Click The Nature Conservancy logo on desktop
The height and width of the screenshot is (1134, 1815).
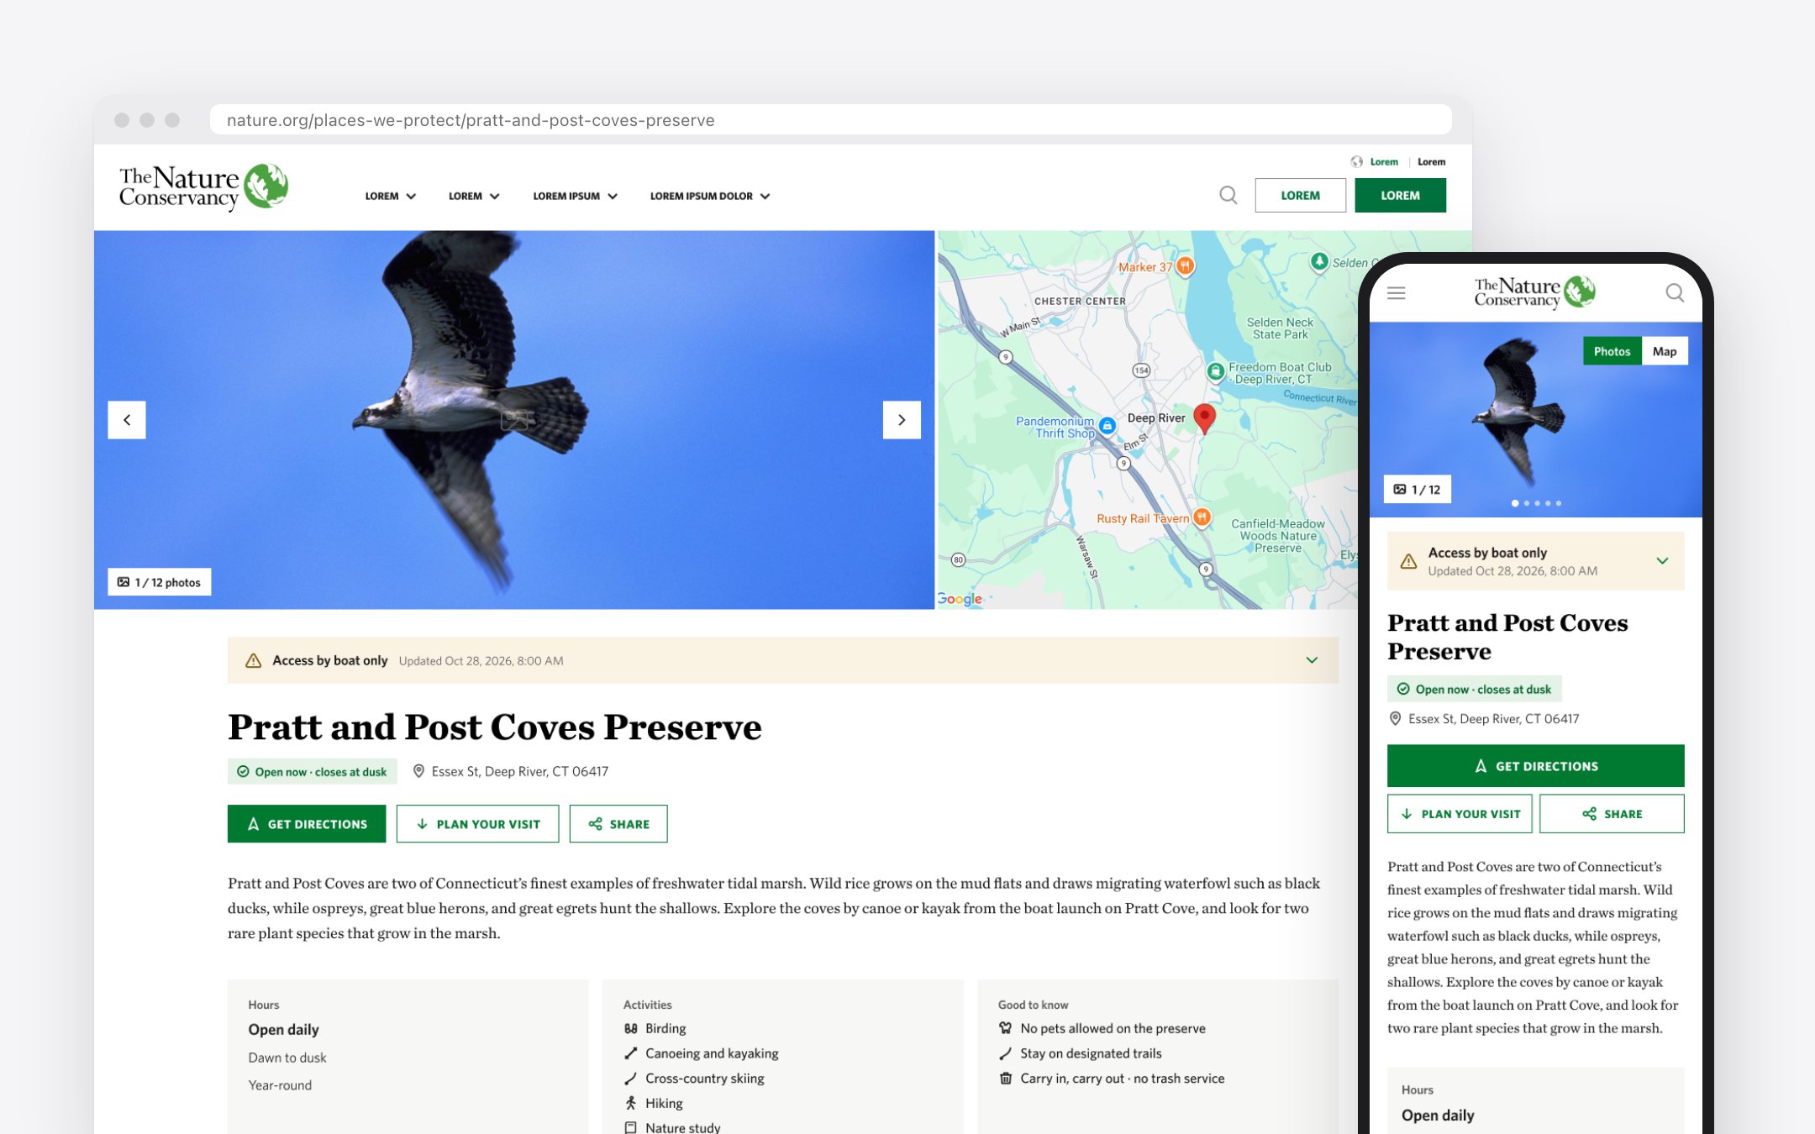203,187
